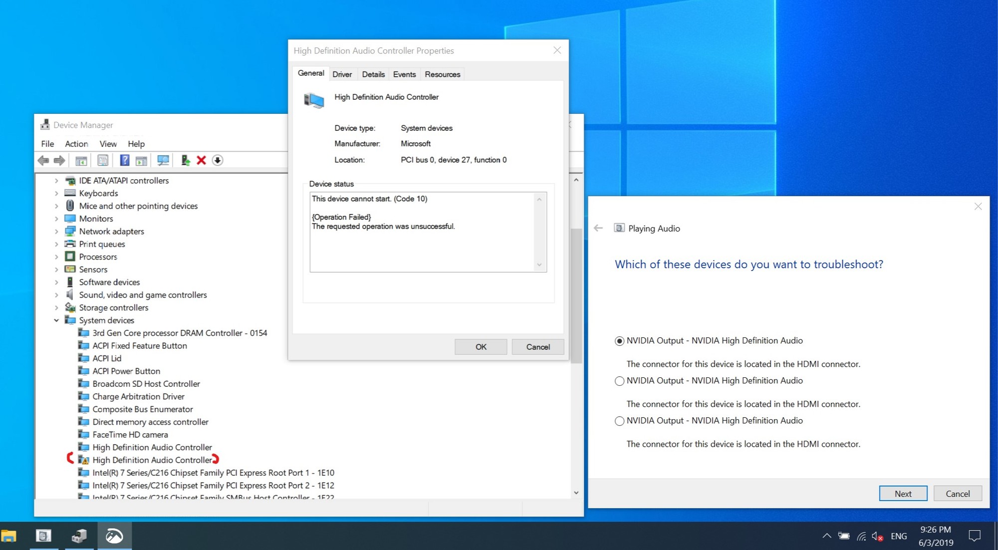The width and height of the screenshot is (998, 550).
Task: Open the View menu
Action: tap(108, 144)
